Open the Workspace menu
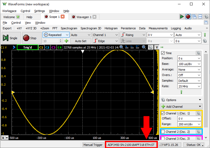The image size is (210, 148). 9,11
